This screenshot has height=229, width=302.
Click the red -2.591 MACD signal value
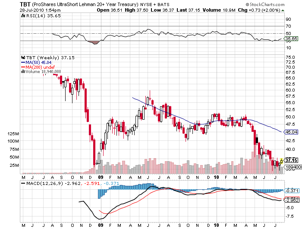coord(91,183)
